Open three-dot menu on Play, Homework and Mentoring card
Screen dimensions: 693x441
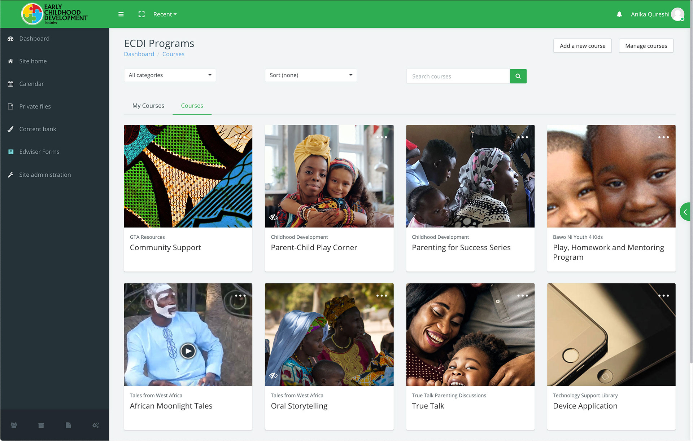click(663, 137)
